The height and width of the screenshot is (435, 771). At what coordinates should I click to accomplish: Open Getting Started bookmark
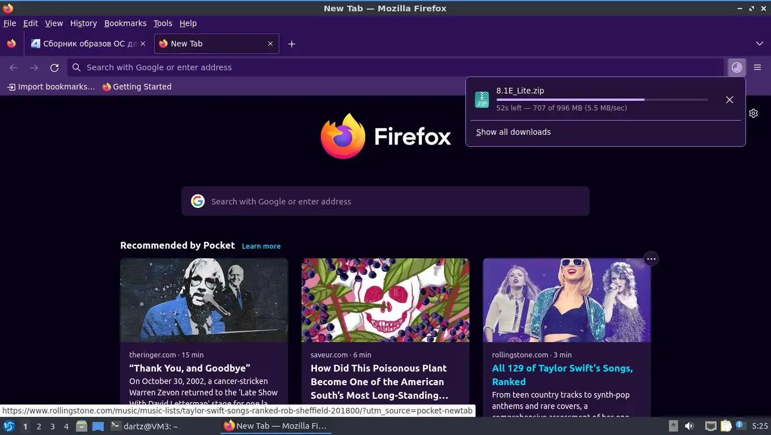pos(137,87)
